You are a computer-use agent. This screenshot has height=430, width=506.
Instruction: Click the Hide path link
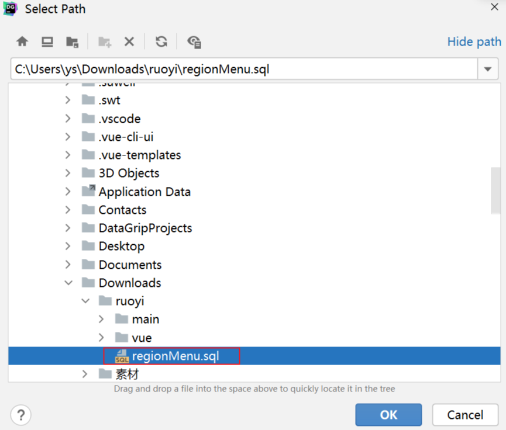474,41
